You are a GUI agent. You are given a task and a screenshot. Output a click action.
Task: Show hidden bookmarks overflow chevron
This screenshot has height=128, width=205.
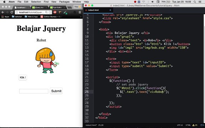tap(81, 17)
